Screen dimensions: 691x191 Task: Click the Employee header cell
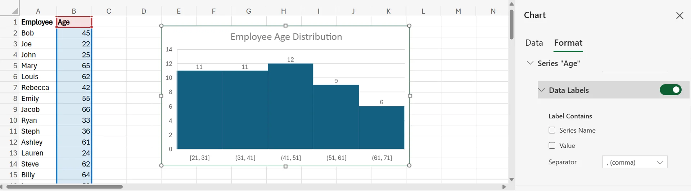click(x=38, y=22)
